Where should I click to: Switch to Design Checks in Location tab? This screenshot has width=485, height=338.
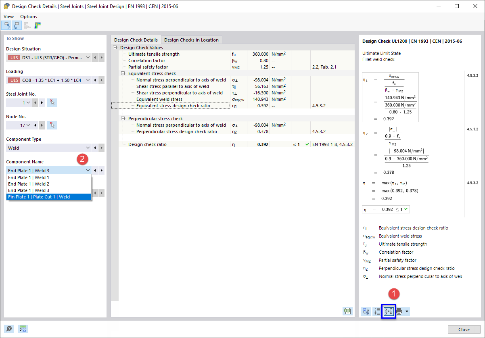tap(191, 40)
